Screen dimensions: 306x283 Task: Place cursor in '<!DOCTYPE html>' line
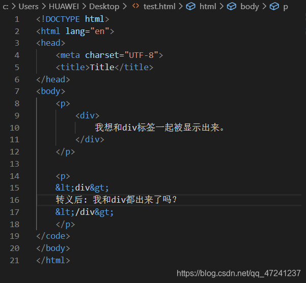coord(73,19)
